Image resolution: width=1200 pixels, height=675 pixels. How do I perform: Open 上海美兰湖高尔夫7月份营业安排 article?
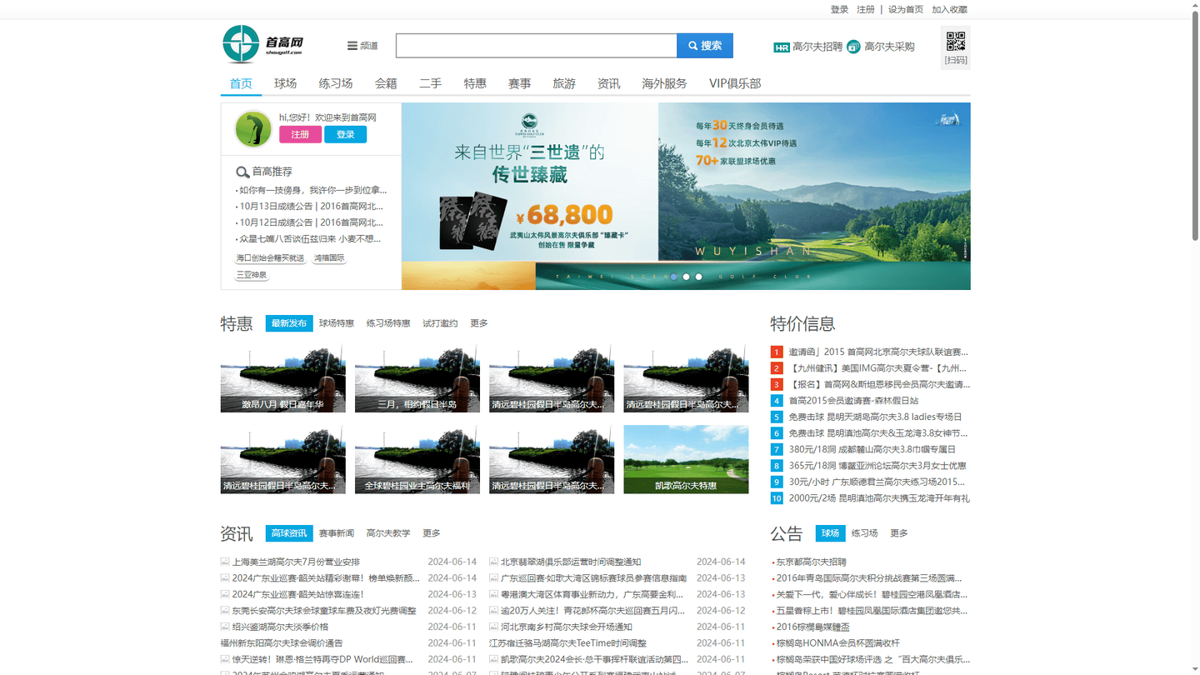[296, 562]
